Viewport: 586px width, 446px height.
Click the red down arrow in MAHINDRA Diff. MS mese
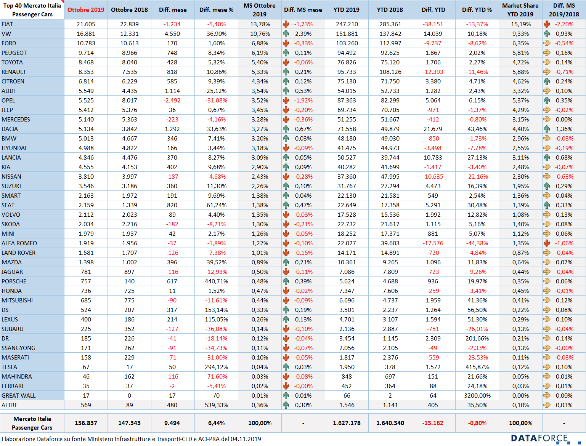click(286, 376)
